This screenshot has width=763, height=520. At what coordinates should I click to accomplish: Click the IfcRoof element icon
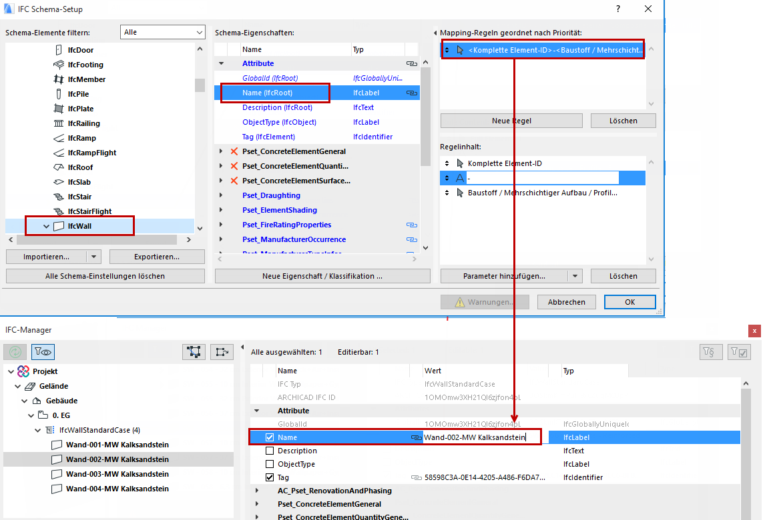(59, 167)
